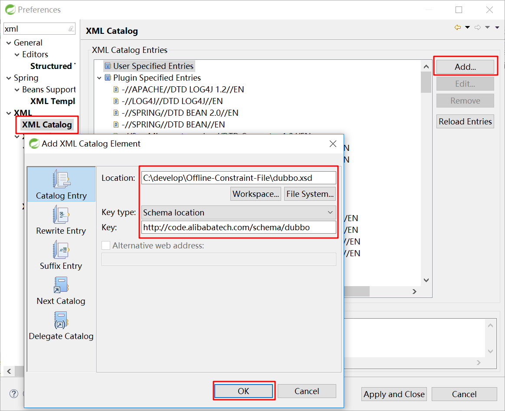Select the Catalog Entry icon
505x411 pixels.
(x=61, y=179)
